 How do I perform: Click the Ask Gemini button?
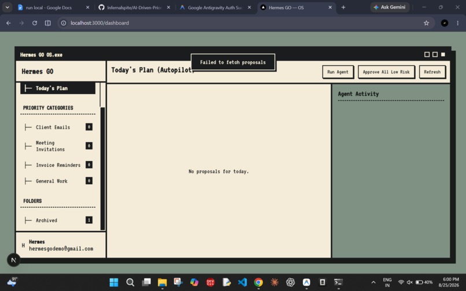(390, 7)
